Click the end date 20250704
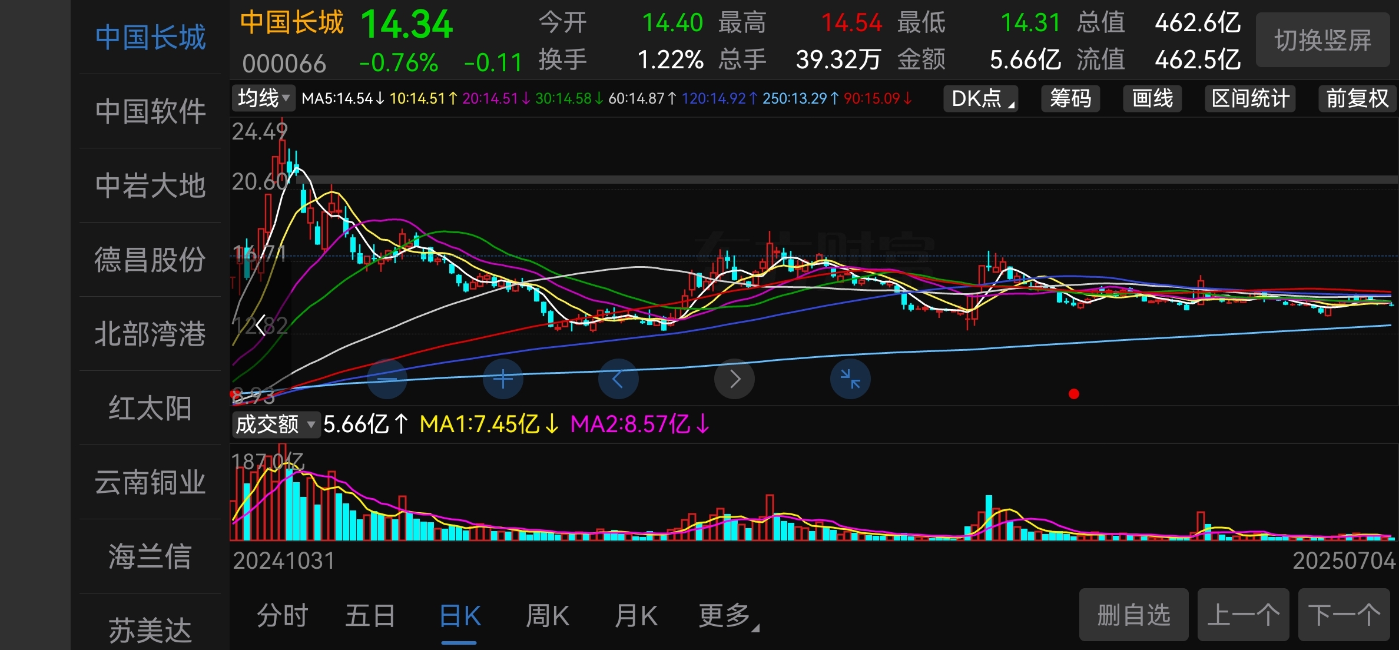The image size is (1399, 650). click(1344, 561)
